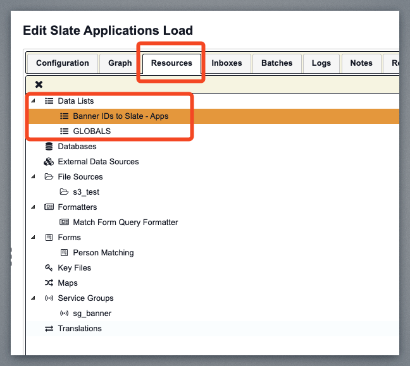Select the Resources tab
This screenshot has width=410, height=366.
coord(171,64)
